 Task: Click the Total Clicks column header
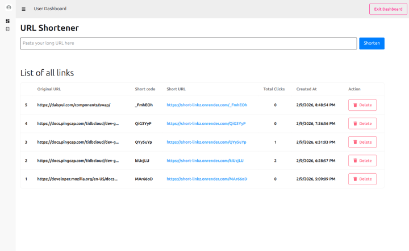(274, 89)
